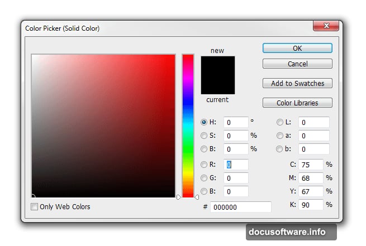Screen dimensions: 366x246
Task: Click the left hue slider arrow handle
Action: pos(179,197)
